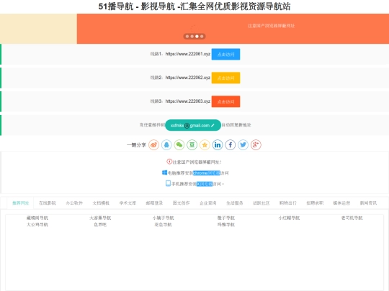Click the orange banner slide text
This screenshot has width=389, height=291.
(271, 26)
